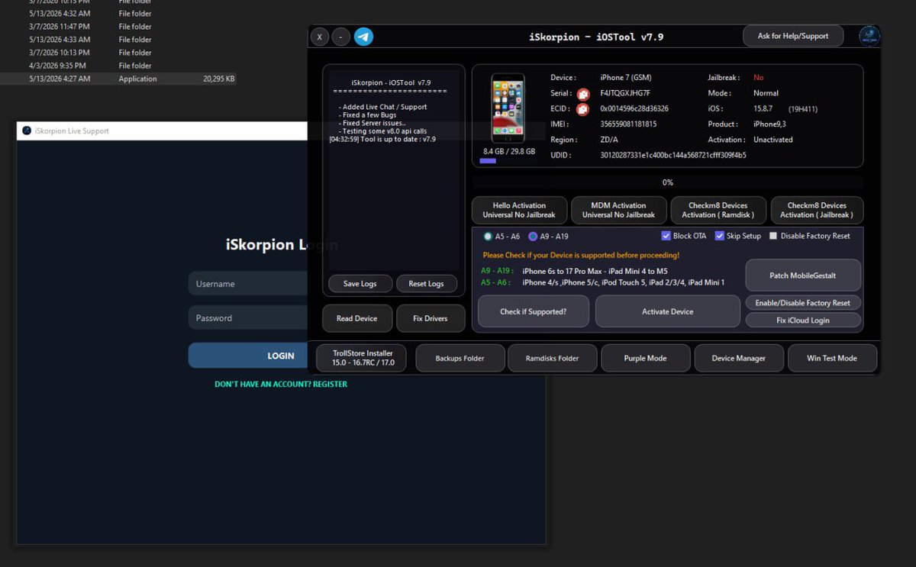Image resolution: width=916 pixels, height=567 pixels.
Task: Click the IMEI value 356559081181815
Action: coord(628,124)
